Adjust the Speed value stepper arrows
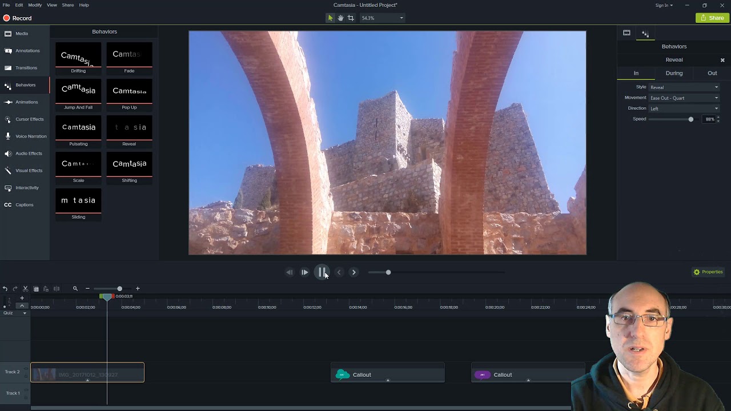This screenshot has height=411, width=731. pyautogui.click(x=718, y=119)
